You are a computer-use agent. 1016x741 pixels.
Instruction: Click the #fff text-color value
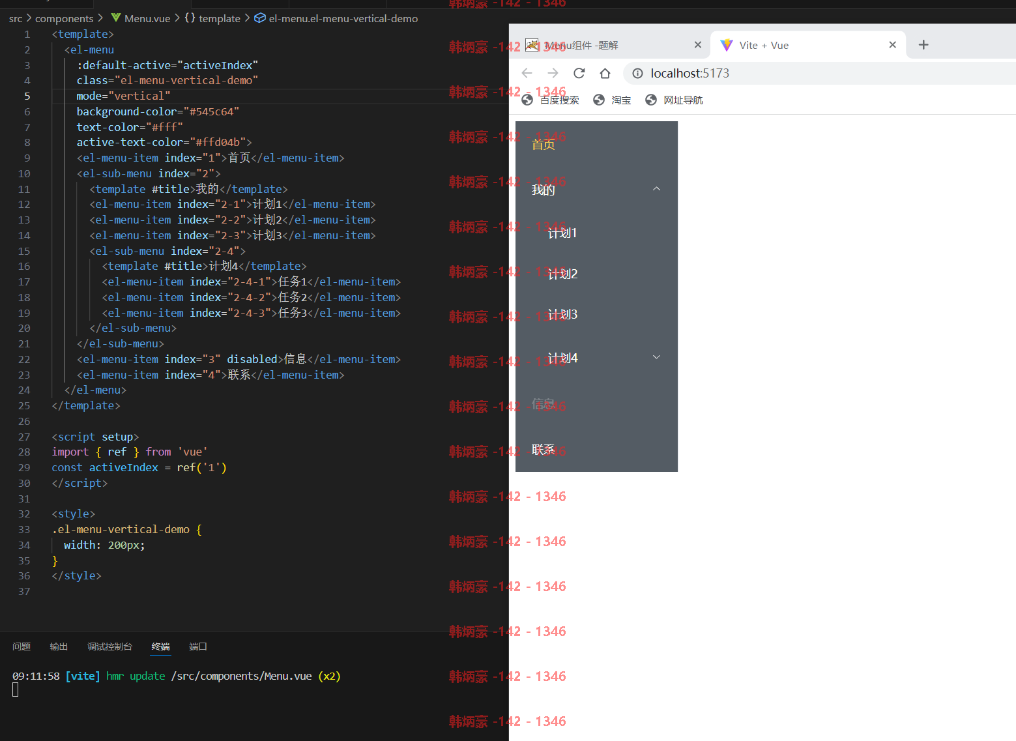click(165, 127)
